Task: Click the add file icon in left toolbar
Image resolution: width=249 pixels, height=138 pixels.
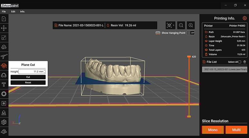Action: pos(4,19)
